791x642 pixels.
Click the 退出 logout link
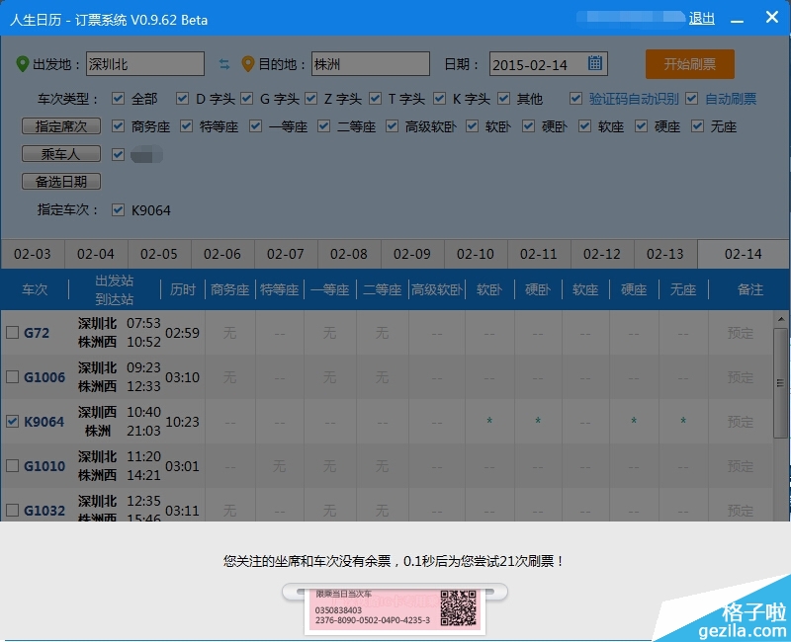coord(702,18)
